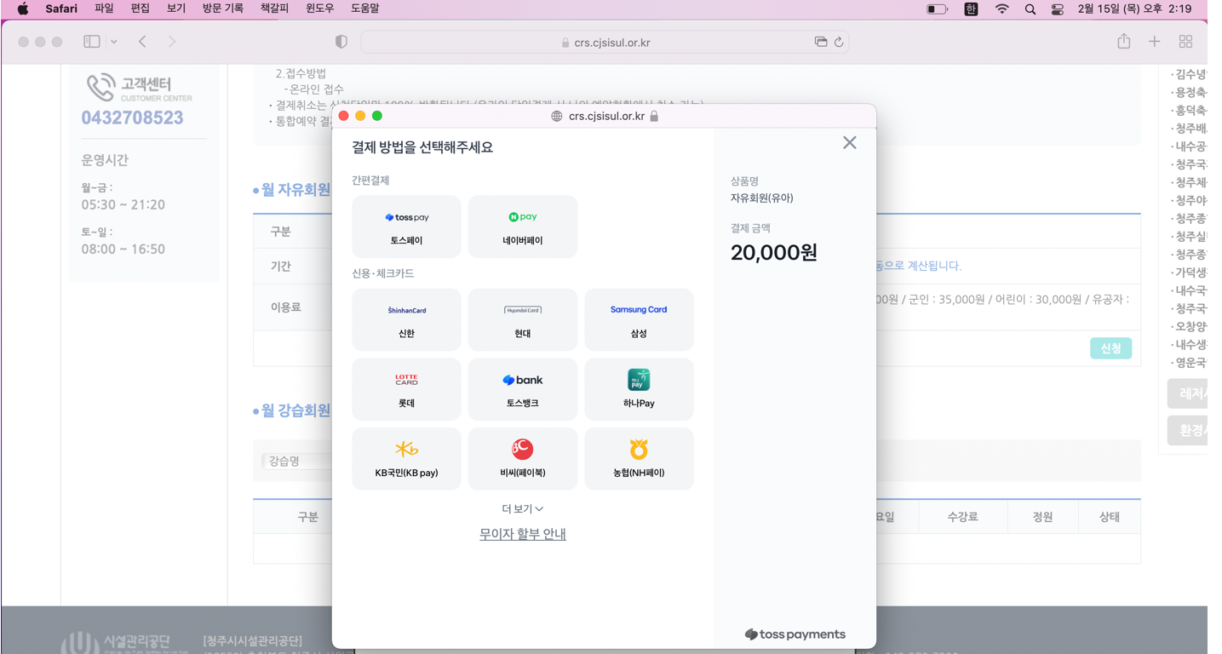Click the 이용료 row label
The height and width of the screenshot is (654, 1222).
coord(286,307)
